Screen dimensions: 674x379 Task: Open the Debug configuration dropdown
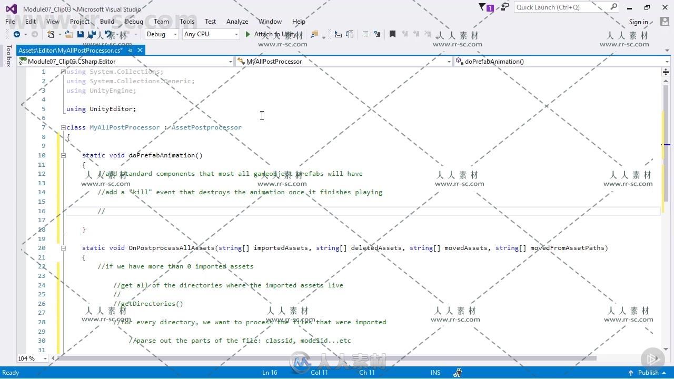point(162,34)
